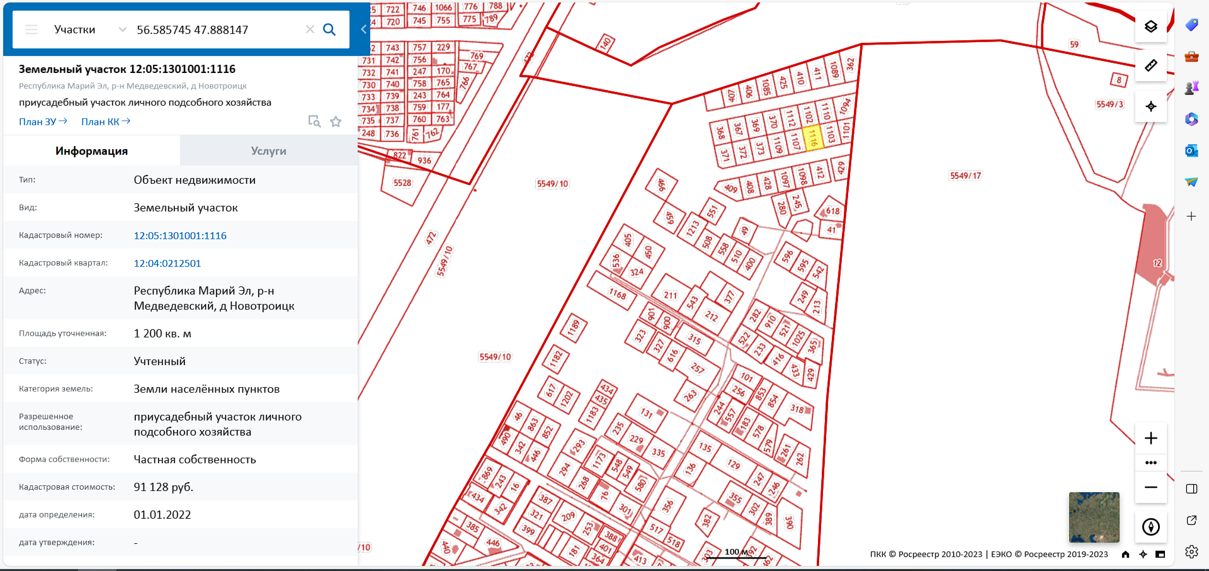Click the open-in-new-window icon in Edge sidebar

1191,521
